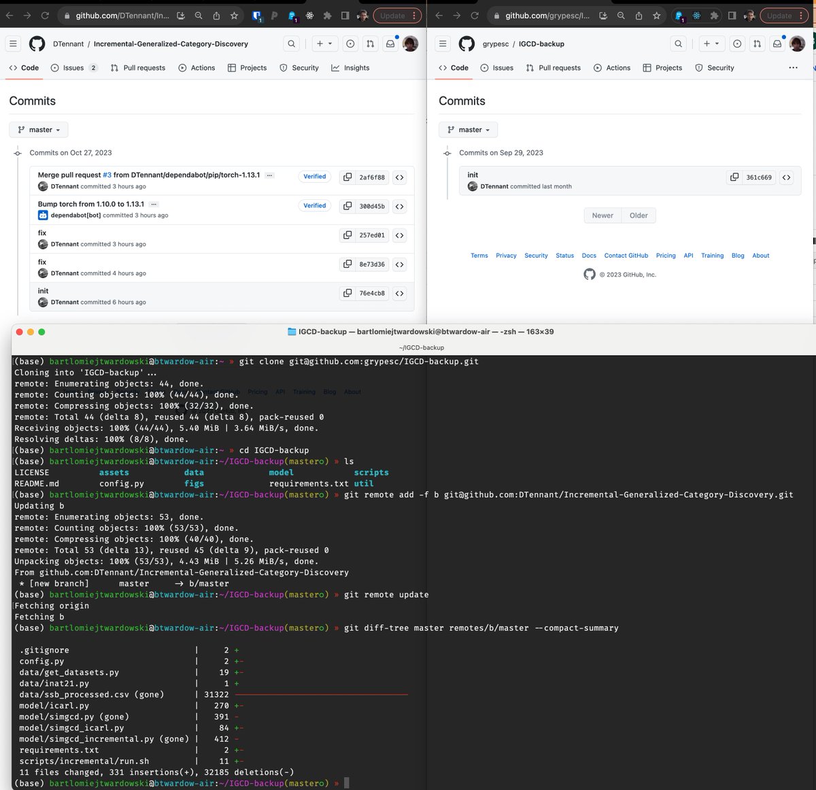Open dependabot[bot] author link
Viewport: 816px width, 790px height.
pos(76,216)
